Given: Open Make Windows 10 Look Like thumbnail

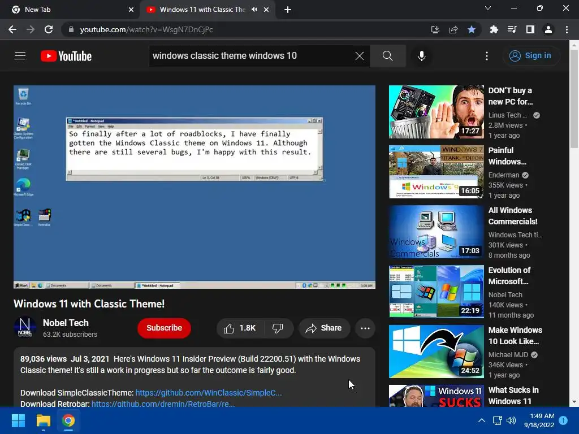Looking at the screenshot, I should click(436, 351).
